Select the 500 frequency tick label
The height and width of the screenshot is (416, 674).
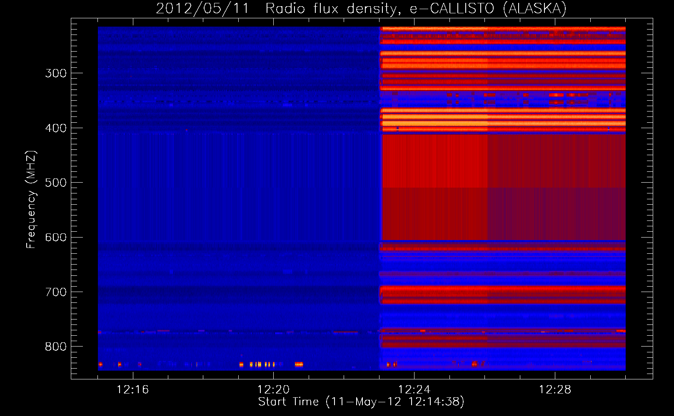tap(56, 183)
